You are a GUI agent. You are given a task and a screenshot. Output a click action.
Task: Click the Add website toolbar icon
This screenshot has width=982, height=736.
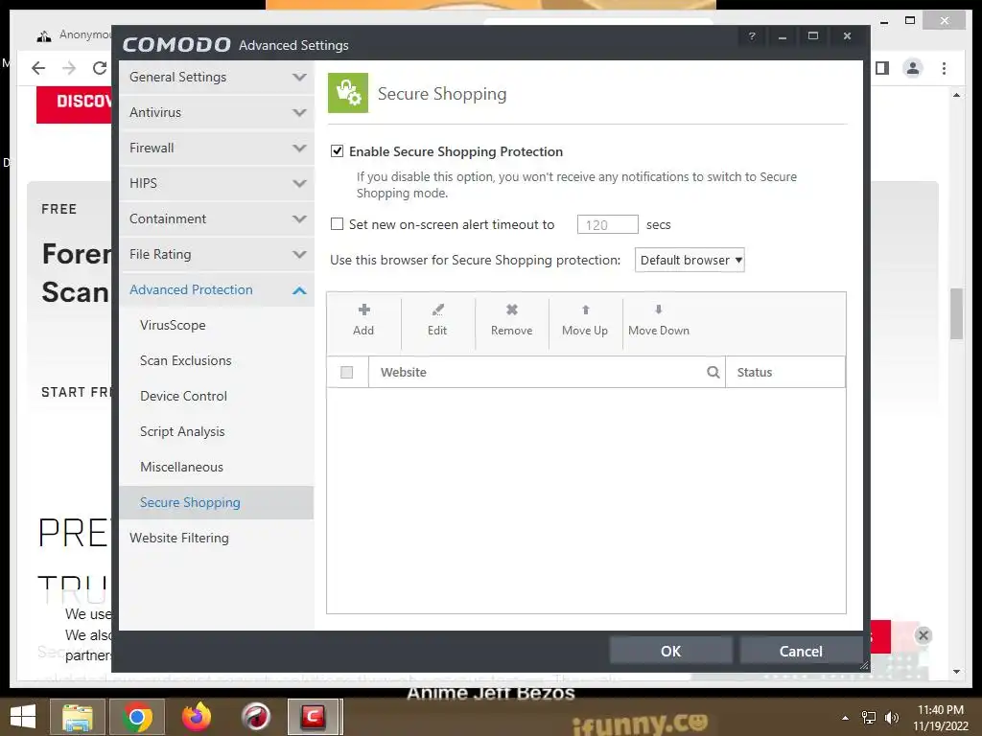click(x=363, y=310)
